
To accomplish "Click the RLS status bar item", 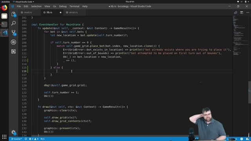I will (42, 139).
